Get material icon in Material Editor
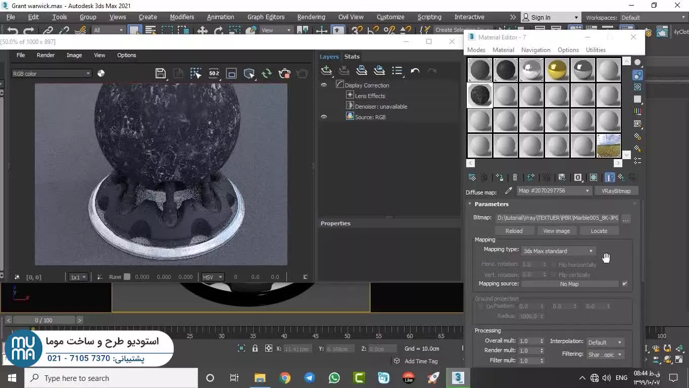Screen dimensions: 689x388 (472, 177)
